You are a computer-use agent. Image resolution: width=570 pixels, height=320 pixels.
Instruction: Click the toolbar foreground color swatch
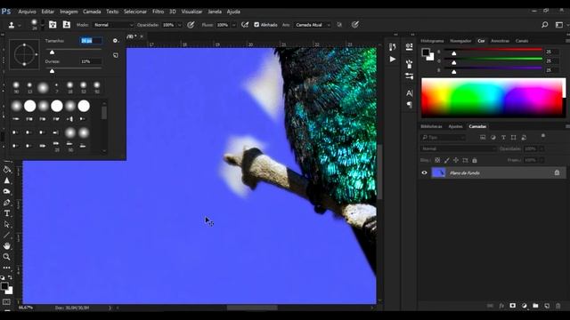click(x=4, y=286)
